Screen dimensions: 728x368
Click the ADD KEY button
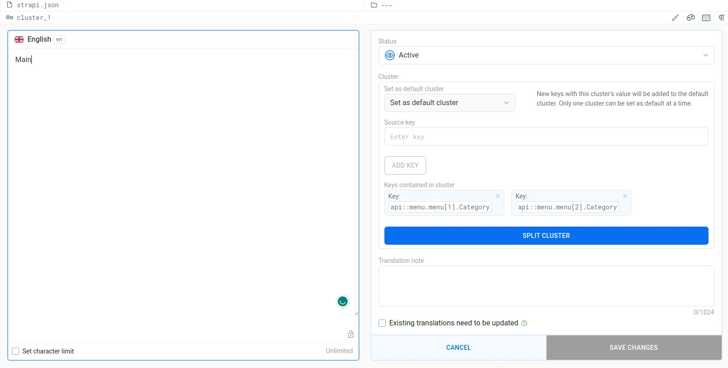click(405, 165)
